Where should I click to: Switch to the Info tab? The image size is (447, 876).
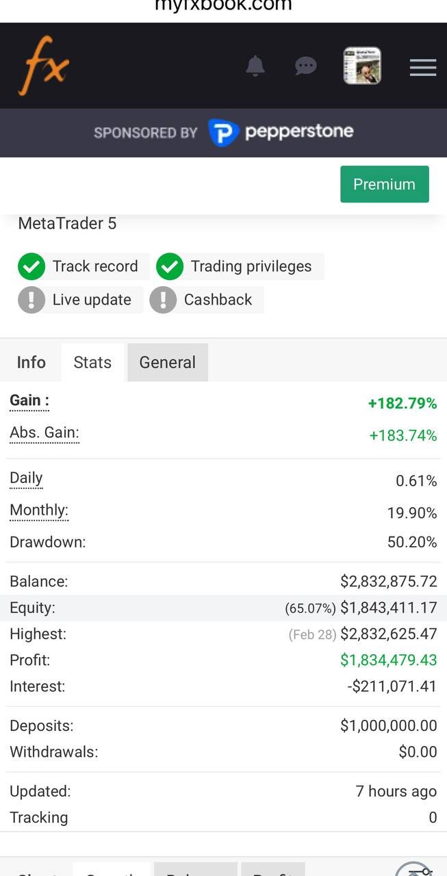coord(31,362)
